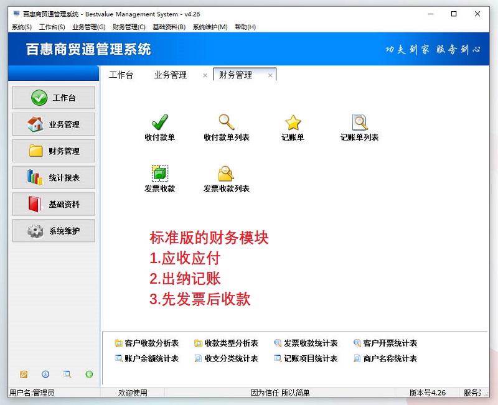This screenshot has height=405, width=498.
Task: Open 业务管理 in the left sidebar
Action: click(54, 124)
